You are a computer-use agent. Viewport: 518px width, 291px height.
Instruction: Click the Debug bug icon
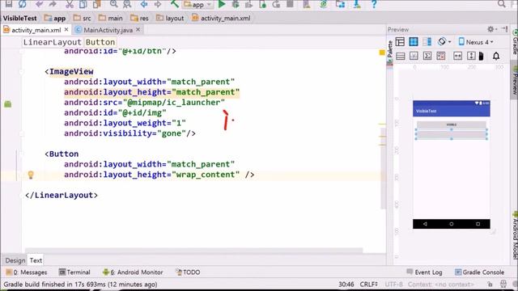tap(236, 4)
